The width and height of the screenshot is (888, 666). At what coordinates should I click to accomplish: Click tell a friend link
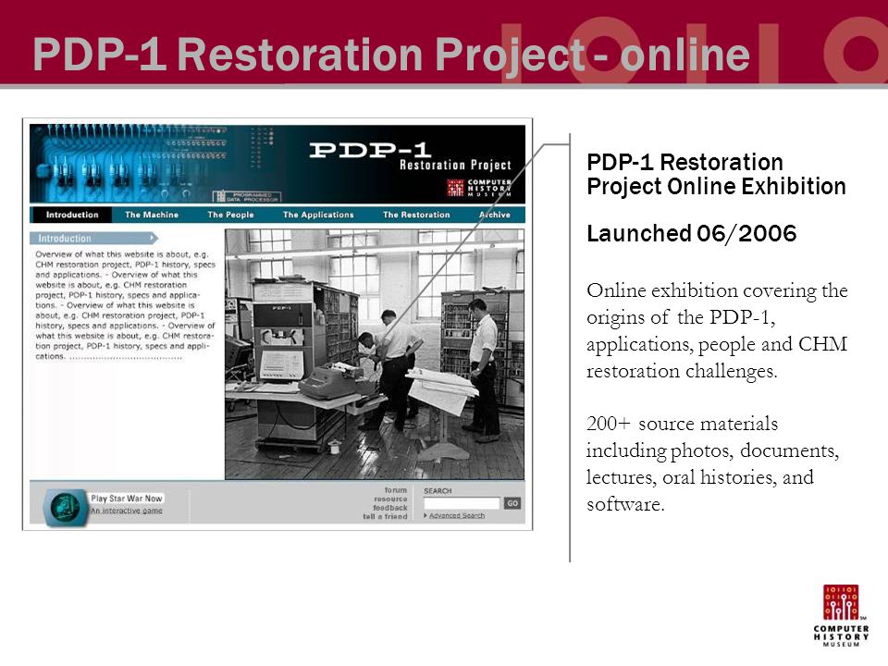(385, 516)
